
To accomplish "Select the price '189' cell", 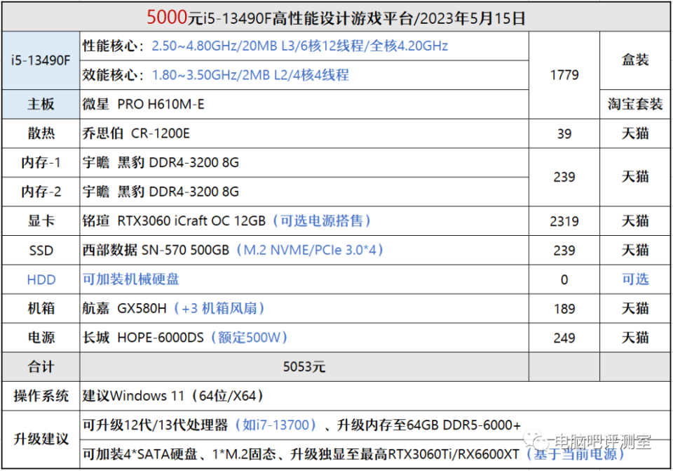I will (564, 309).
